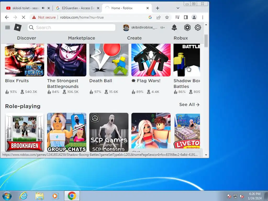This screenshot has height=201, width=268.
Task: Click the network tray icon
Action: point(235,196)
